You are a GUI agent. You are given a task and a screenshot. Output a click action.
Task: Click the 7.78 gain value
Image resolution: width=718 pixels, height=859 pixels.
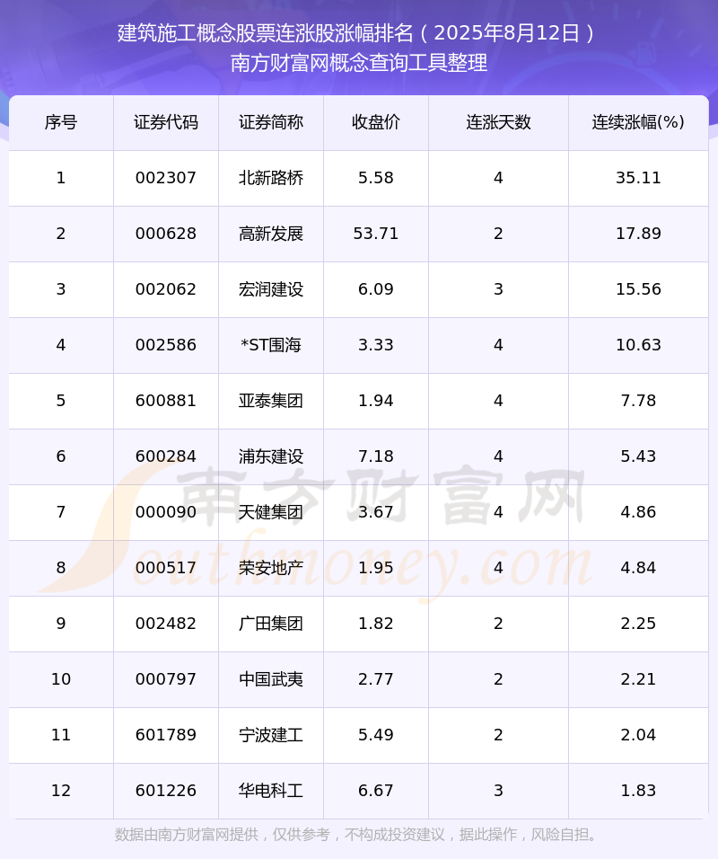tap(638, 401)
